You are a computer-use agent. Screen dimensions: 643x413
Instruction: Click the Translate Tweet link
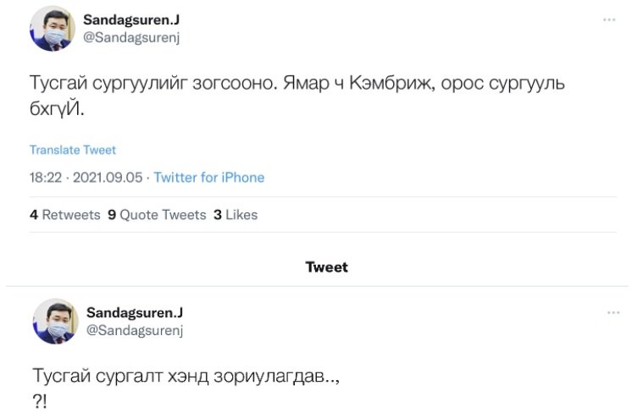tap(73, 150)
